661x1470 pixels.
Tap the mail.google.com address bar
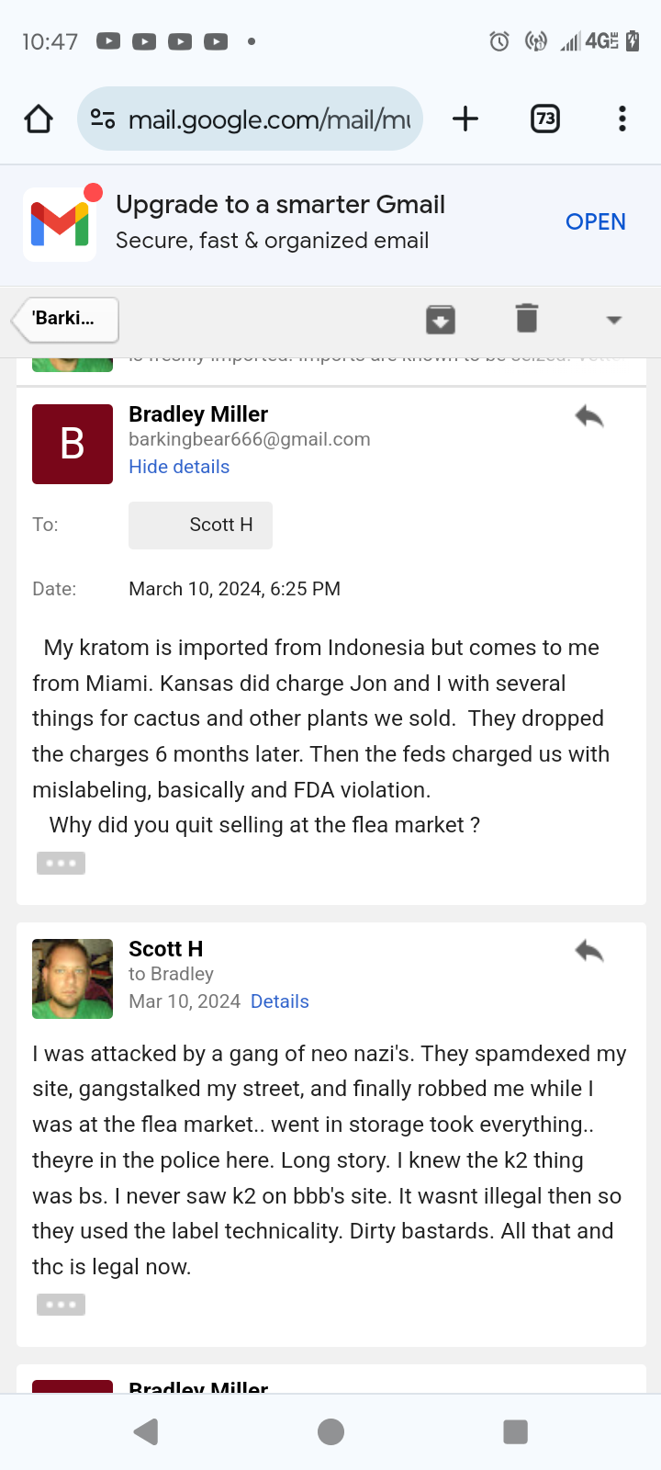[x=268, y=119]
